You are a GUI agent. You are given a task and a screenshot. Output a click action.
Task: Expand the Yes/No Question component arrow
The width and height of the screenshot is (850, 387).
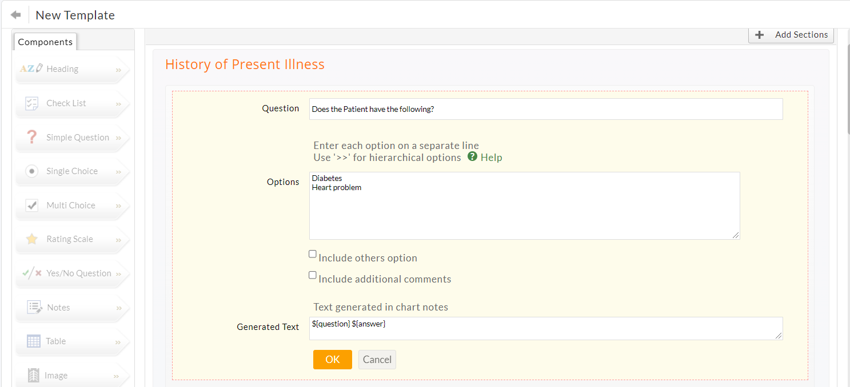tap(118, 274)
